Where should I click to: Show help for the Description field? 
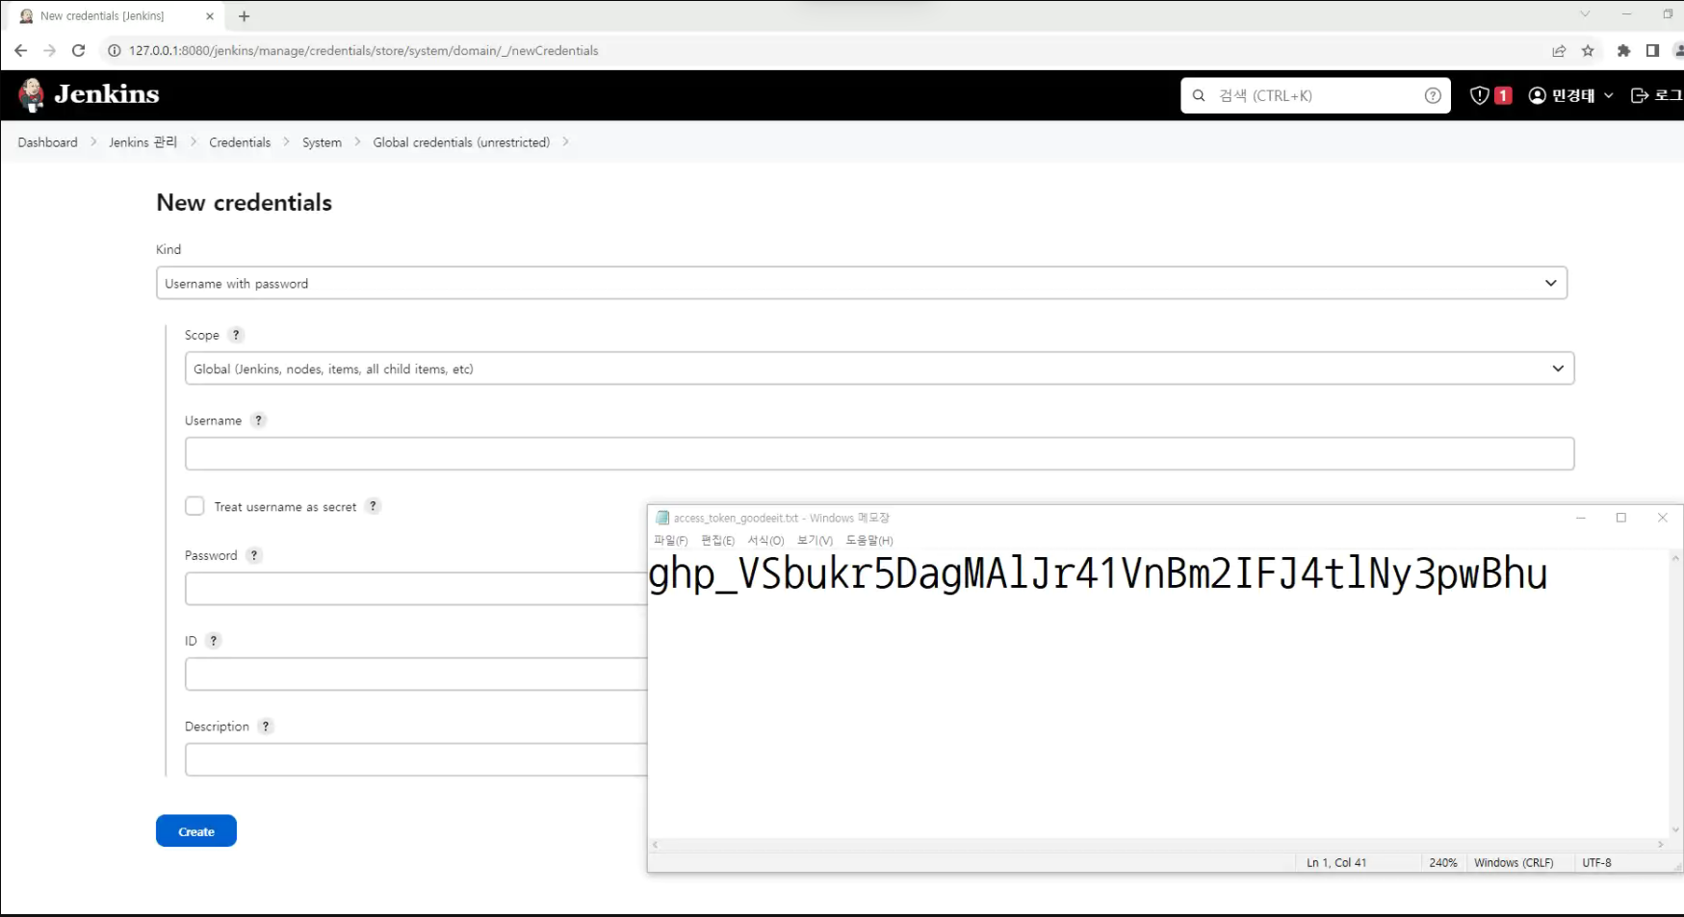[x=266, y=726]
